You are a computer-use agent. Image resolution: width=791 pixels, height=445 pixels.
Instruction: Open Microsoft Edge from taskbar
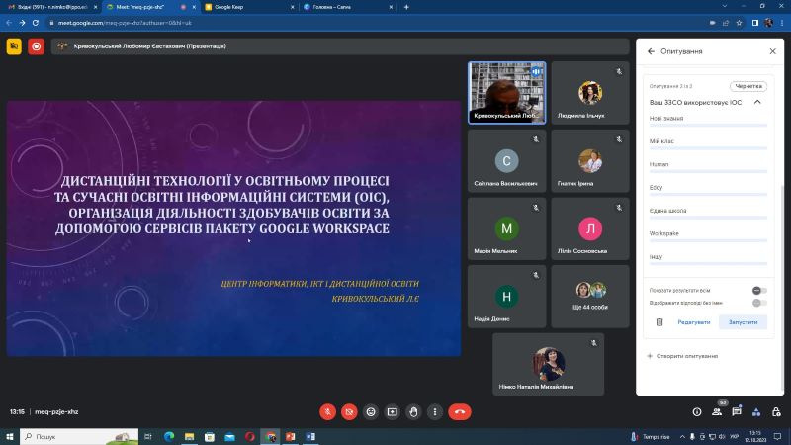(169, 436)
